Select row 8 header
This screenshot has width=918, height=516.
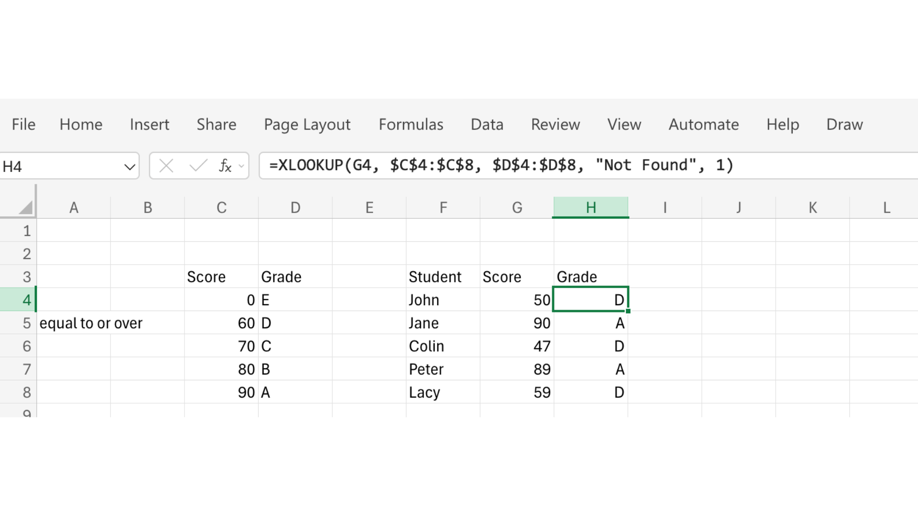(26, 392)
